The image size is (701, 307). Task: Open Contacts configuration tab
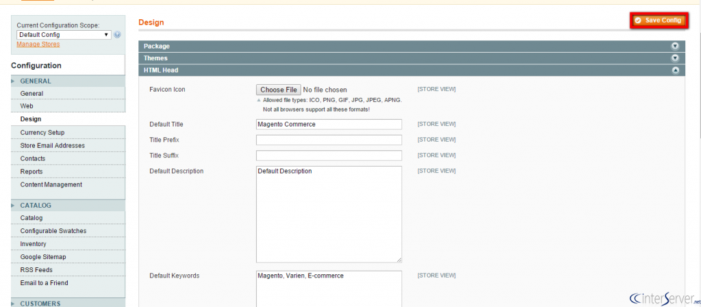pos(68,159)
